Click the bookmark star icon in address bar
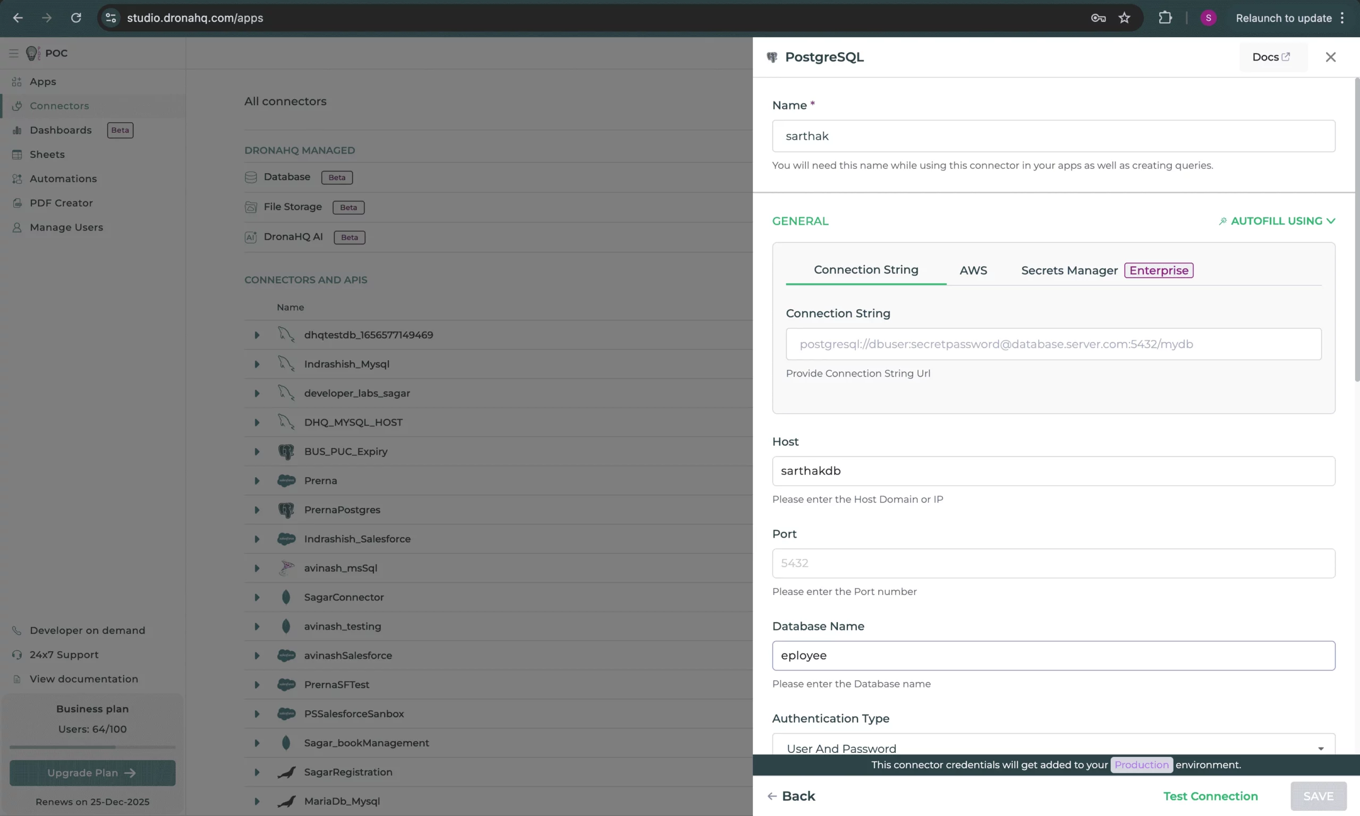This screenshot has height=816, width=1360. [1124, 18]
